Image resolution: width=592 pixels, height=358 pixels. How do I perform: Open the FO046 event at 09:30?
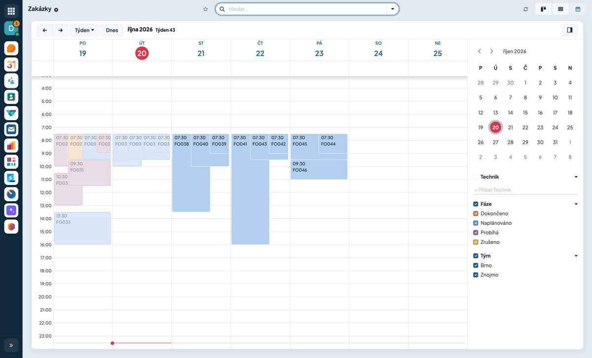click(319, 170)
